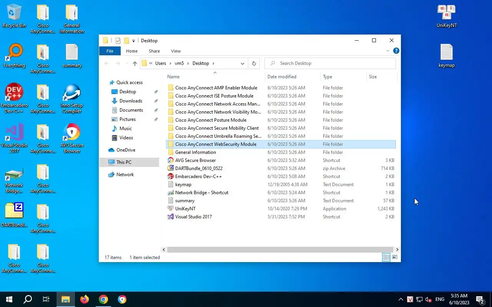Screen dimensions: 492x307
Task: Open the notification center icon
Action: pos(480,299)
